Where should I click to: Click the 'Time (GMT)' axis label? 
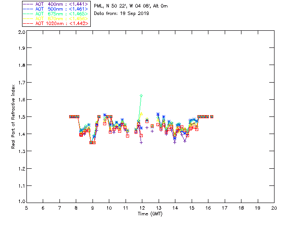pyautogui.click(x=150, y=214)
